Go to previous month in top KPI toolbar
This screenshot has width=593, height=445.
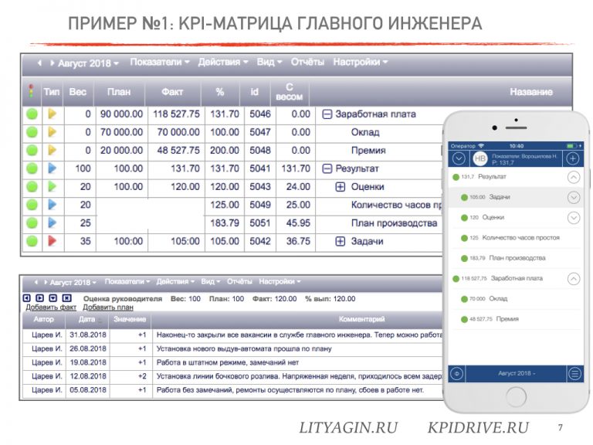click(x=39, y=63)
